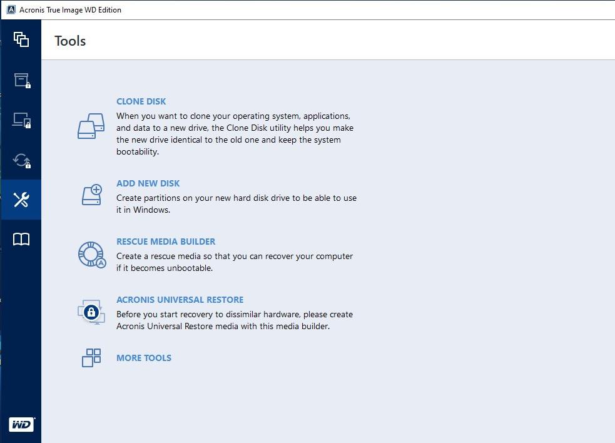
Task: Click the WD logo in the sidebar
Action: coord(21,425)
